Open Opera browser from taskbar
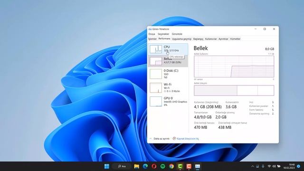 154,166
